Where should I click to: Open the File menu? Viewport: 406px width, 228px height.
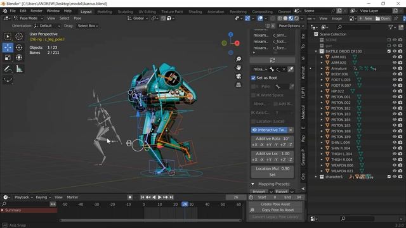[13, 11]
